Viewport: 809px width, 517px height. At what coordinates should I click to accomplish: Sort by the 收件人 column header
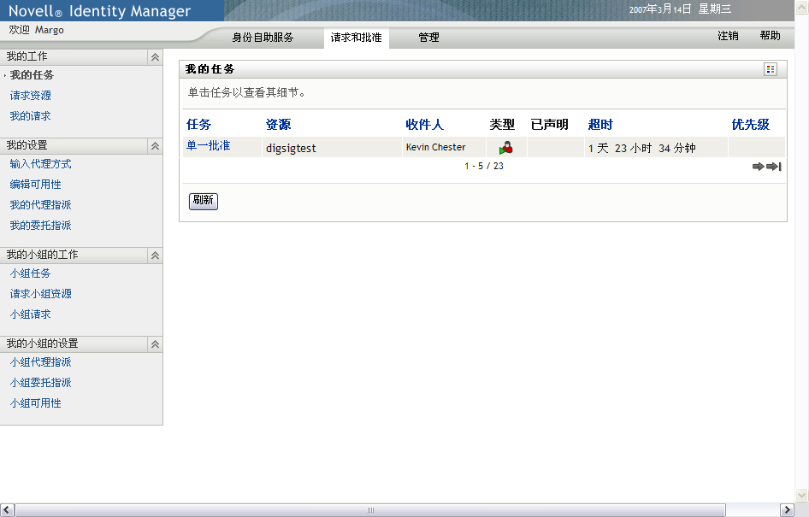(425, 124)
